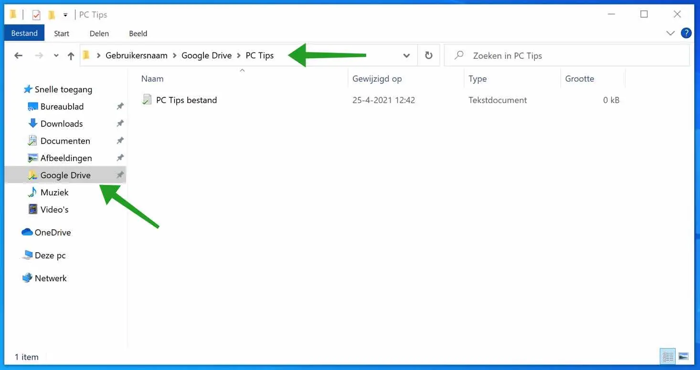Switch to large thumbnails view in status bar
Image resolution: width=700 pixels, height=370 pixels.
coord(683,356)
